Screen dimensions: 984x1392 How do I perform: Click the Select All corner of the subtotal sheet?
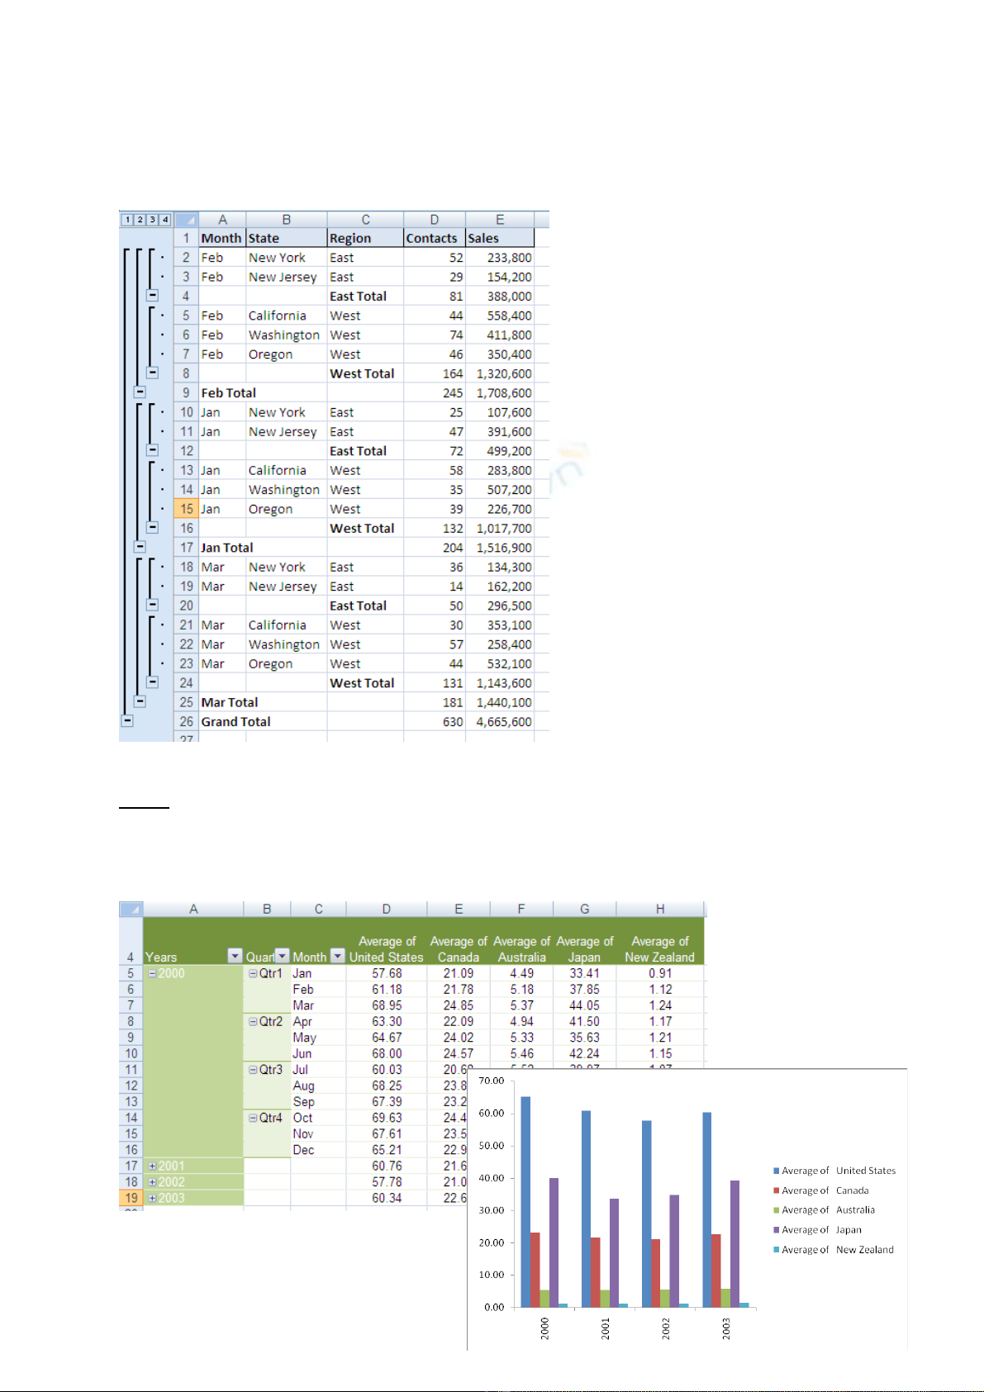coord(187,220)
